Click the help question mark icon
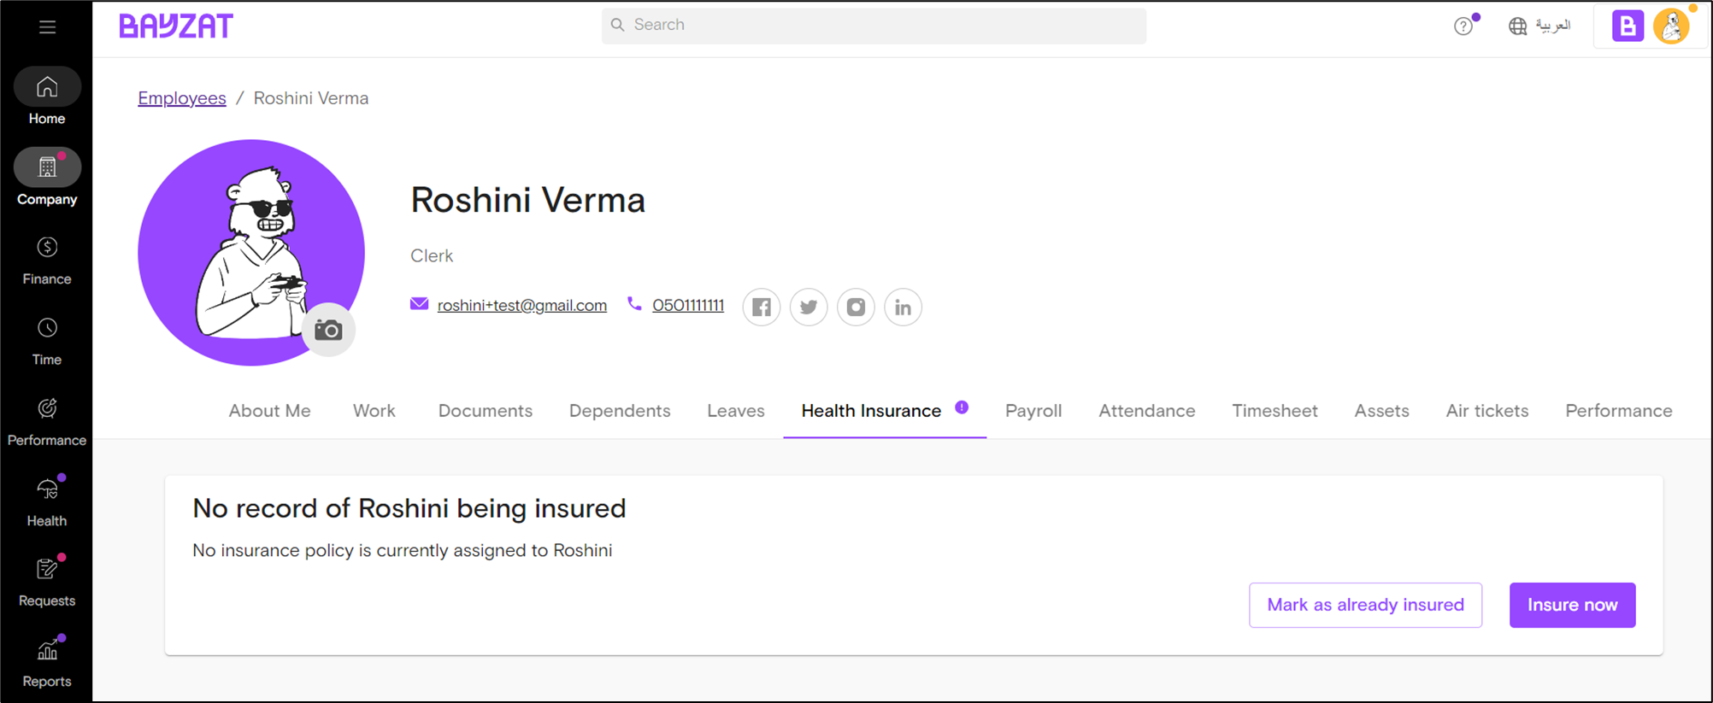 1463,26
